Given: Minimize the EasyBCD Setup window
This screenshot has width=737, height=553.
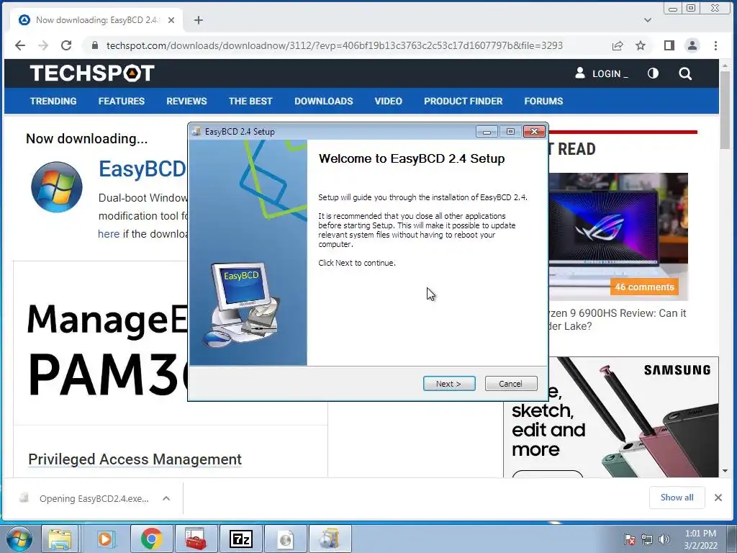Looking at the screenshot, I should click(487, 132).
